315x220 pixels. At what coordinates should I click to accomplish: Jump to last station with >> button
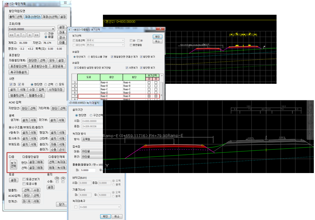point(37,35)
